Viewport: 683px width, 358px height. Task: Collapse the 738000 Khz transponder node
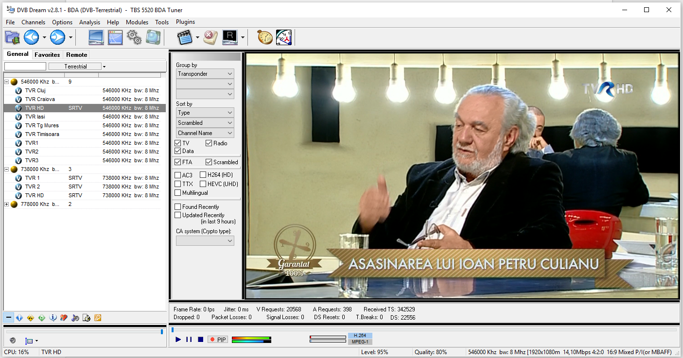click(x=7, y=169)
